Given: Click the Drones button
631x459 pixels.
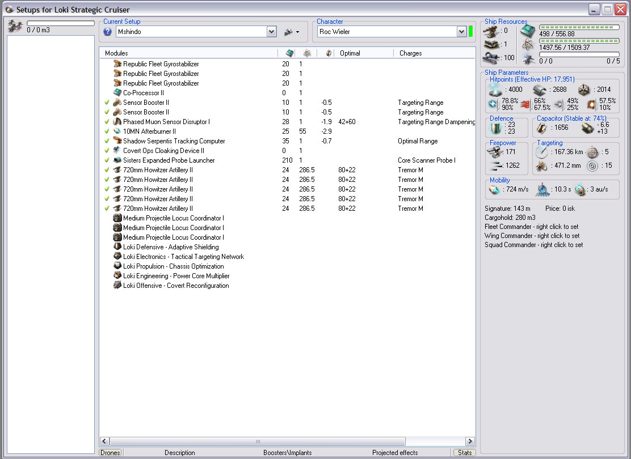Looking at the screenshot, I should pyautogui.click(x=111, y=453).
